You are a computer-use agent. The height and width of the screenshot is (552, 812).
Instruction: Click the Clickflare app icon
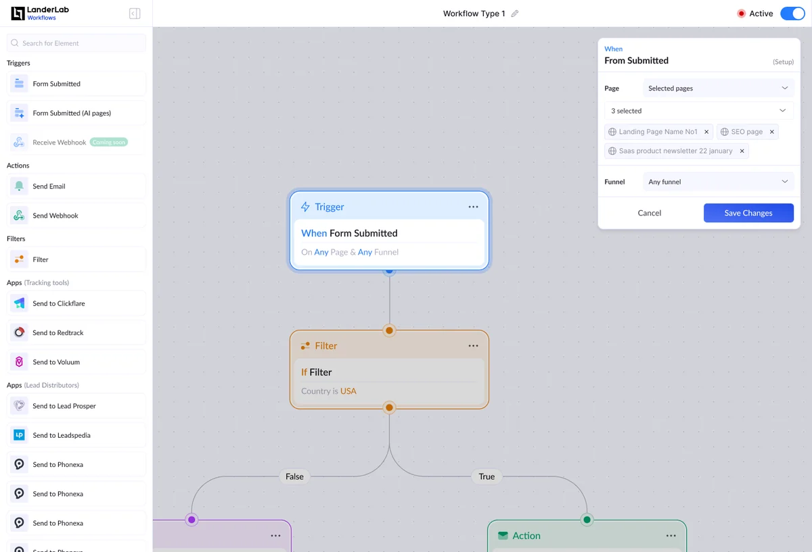[x=19, y=303]
